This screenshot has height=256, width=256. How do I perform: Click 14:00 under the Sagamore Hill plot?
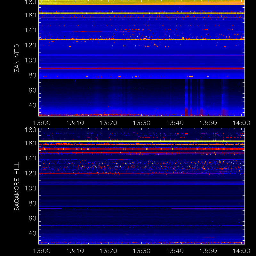pos(241,251)
